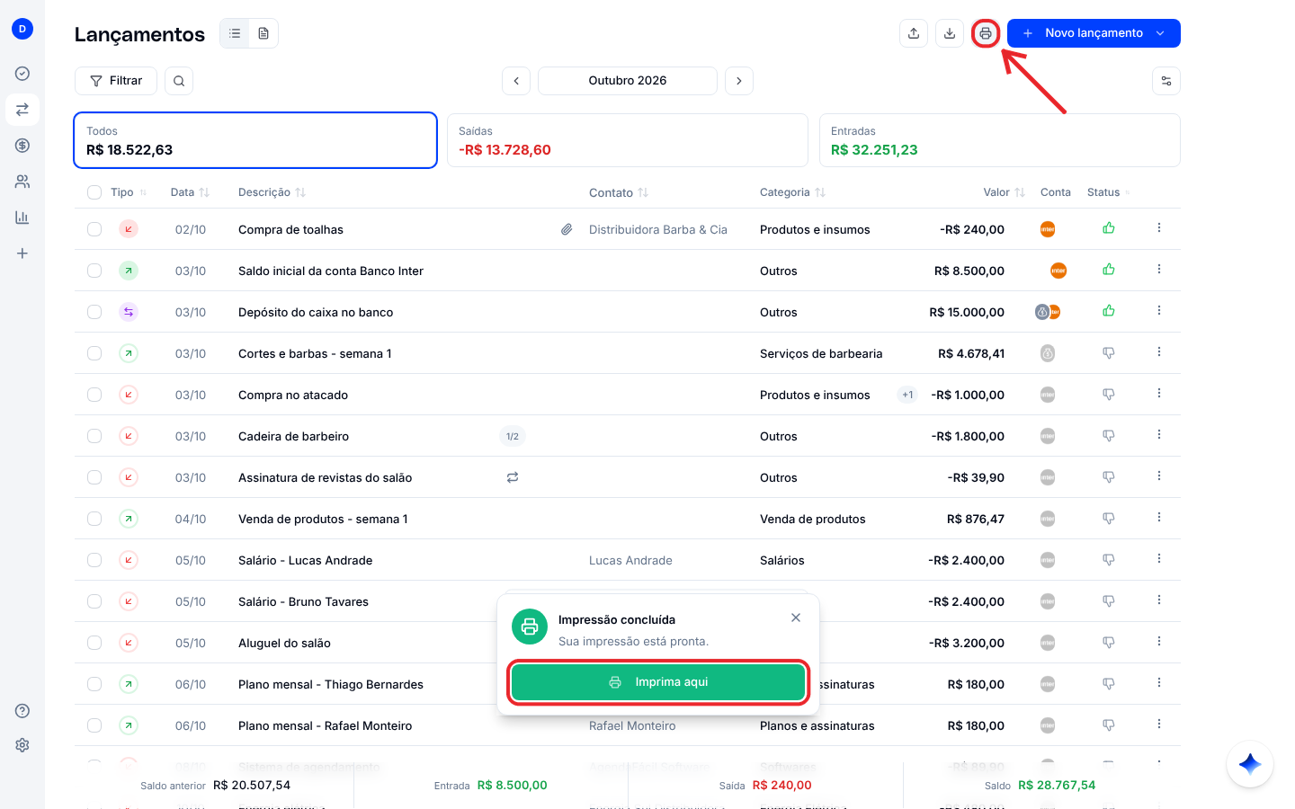Open the settings gear icon in sidebar
This screenshot has height=809, width=1295.
[x=22, y=745]
